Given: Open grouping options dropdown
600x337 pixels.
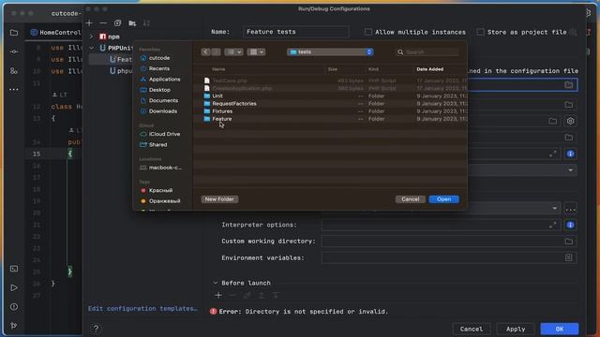Looking at the screenshot, I should click(256, 52).
